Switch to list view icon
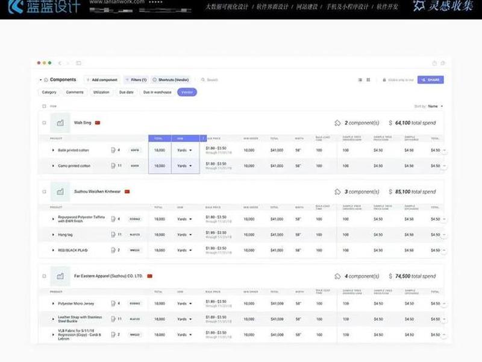 (360, 80)
